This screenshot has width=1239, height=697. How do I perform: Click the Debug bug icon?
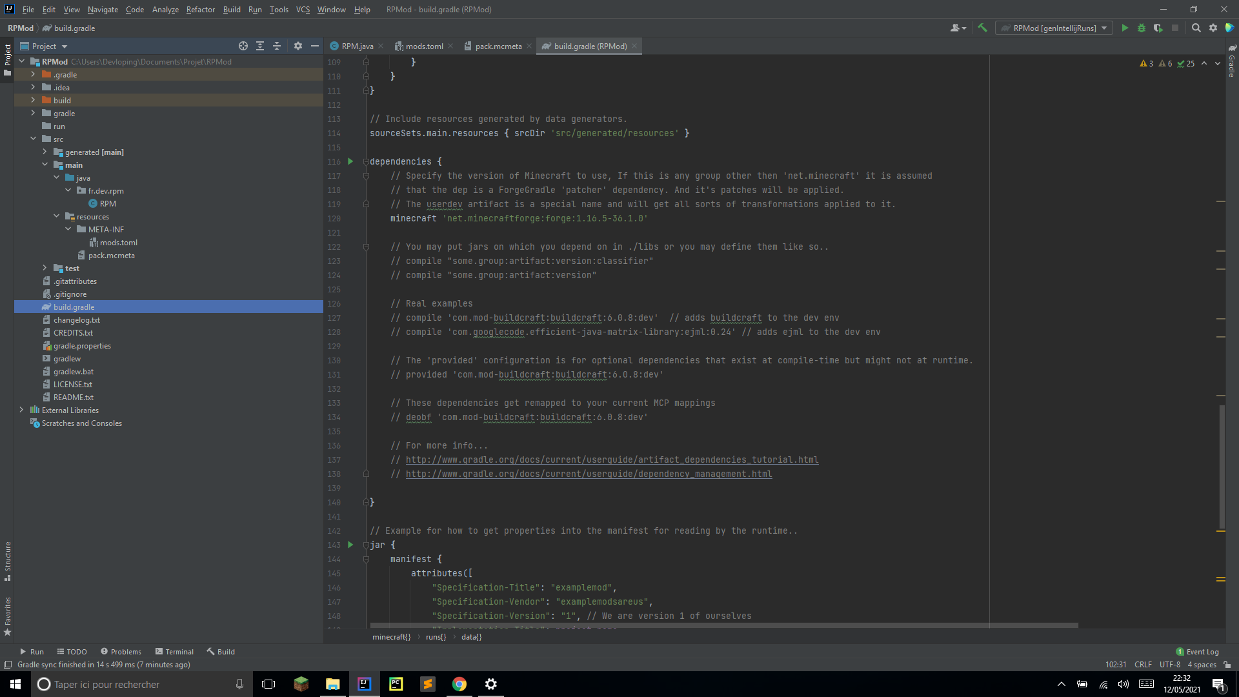pyautogui.click(x=1141, y=28)
